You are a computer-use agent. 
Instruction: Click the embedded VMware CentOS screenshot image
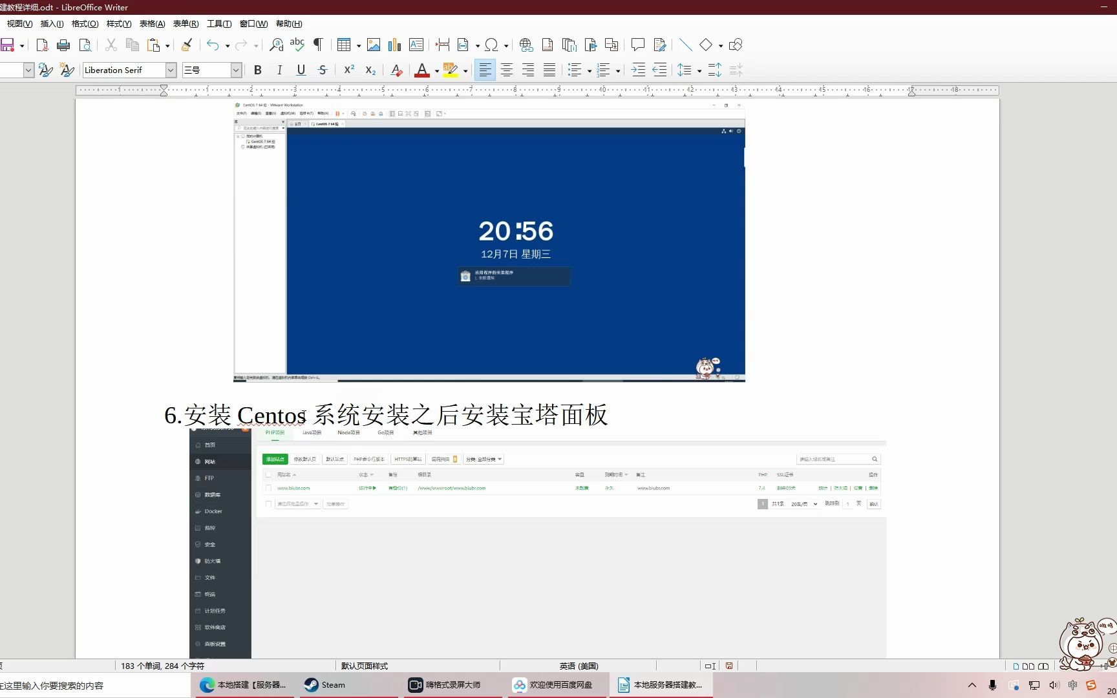(x=489, y=240)
